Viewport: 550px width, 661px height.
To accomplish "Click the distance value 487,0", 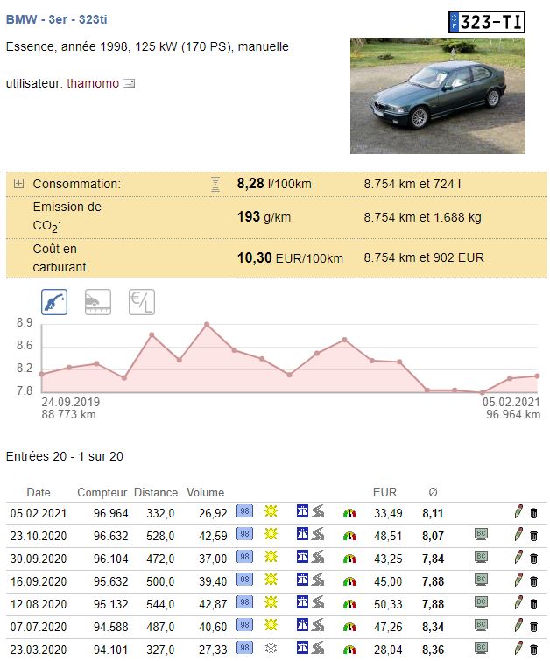I will tap(160, 627).
